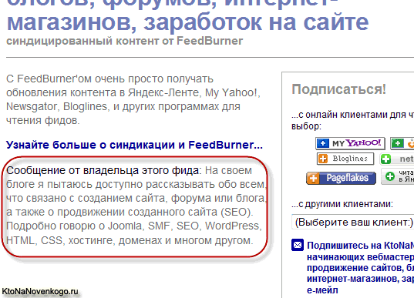Subscribe via Bloglines button
This screenshot has height=298, width=414.
[x=345, y=159]
